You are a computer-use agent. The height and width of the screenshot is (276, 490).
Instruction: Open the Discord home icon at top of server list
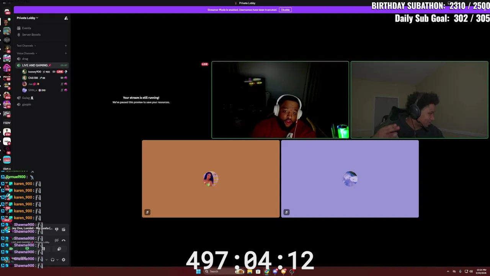pyautogui.click(x=7, y=11)
